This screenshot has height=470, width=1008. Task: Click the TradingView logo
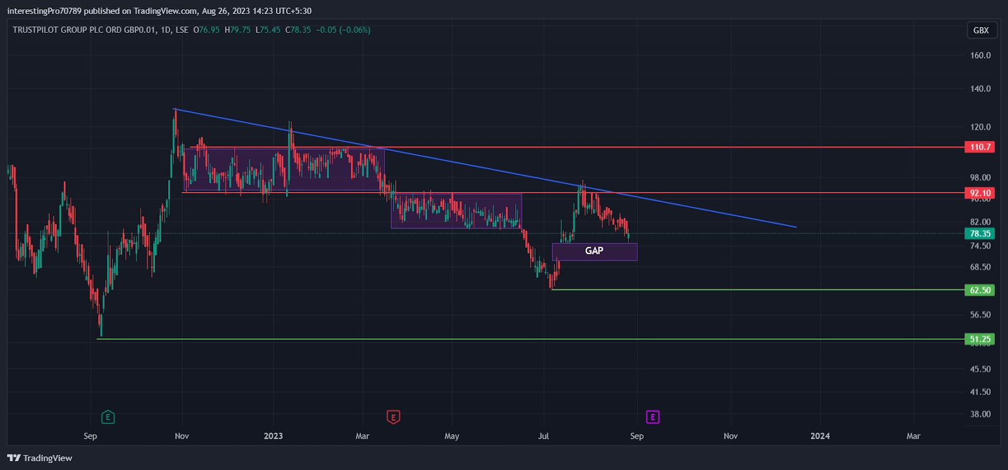click(x=40, y=458)
